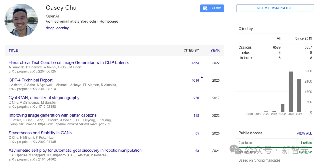View the 4363 citing articles
Screen dimensions: 319x163
pyautogui.click(x=195, y=63)
